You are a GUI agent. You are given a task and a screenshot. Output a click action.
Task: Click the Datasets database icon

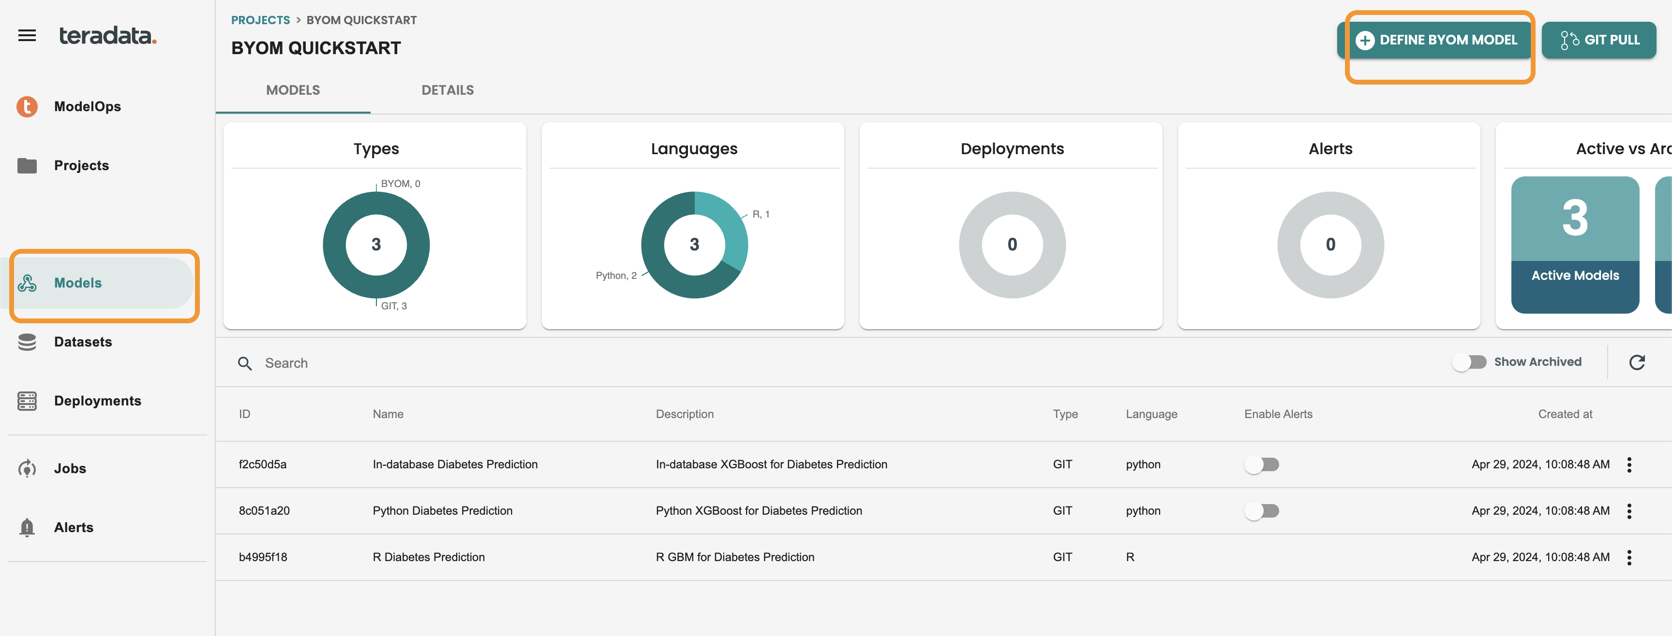coord(27,342)
